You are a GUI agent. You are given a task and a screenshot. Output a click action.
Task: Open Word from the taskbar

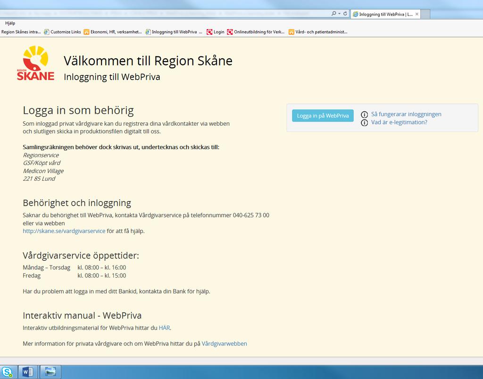pyautogui.click(x=28, y=372)
